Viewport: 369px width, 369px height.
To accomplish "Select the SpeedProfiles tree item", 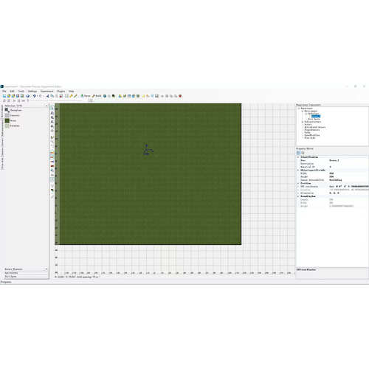I will coord(312,135).
